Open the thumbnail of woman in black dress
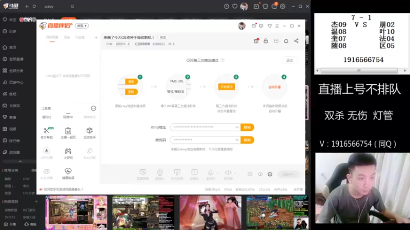The image size is (410, 230). point(210,213)
